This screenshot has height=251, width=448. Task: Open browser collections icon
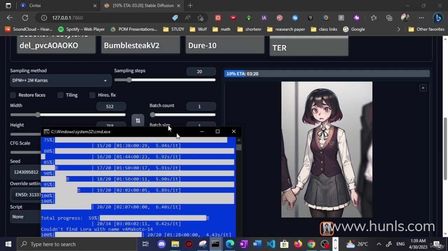(389, 18)
